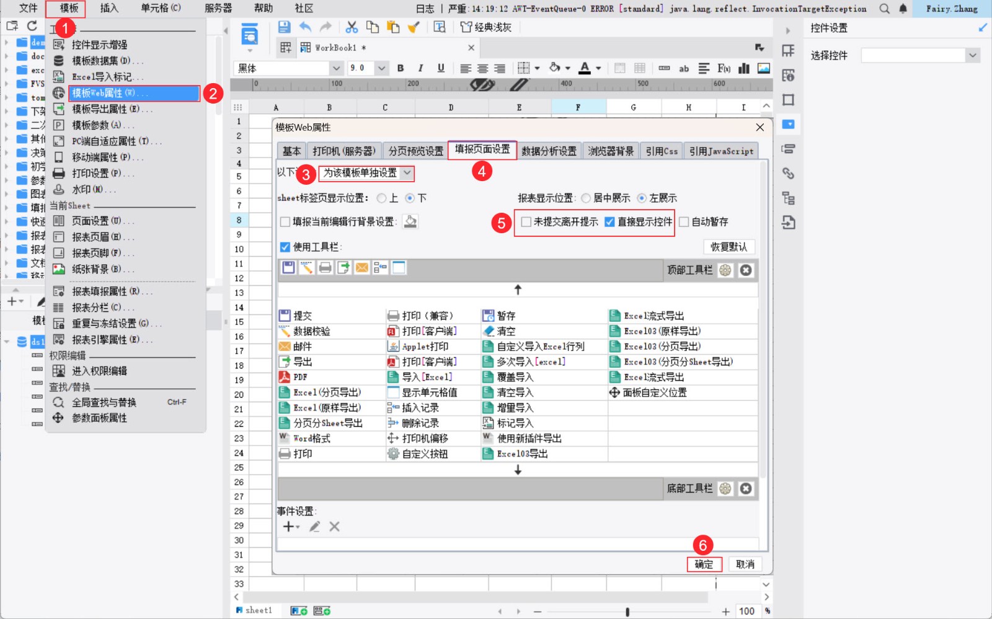Click the insert chart bar icon
The width and height of the screenshot is (992, 619).
tap(744, 68)
